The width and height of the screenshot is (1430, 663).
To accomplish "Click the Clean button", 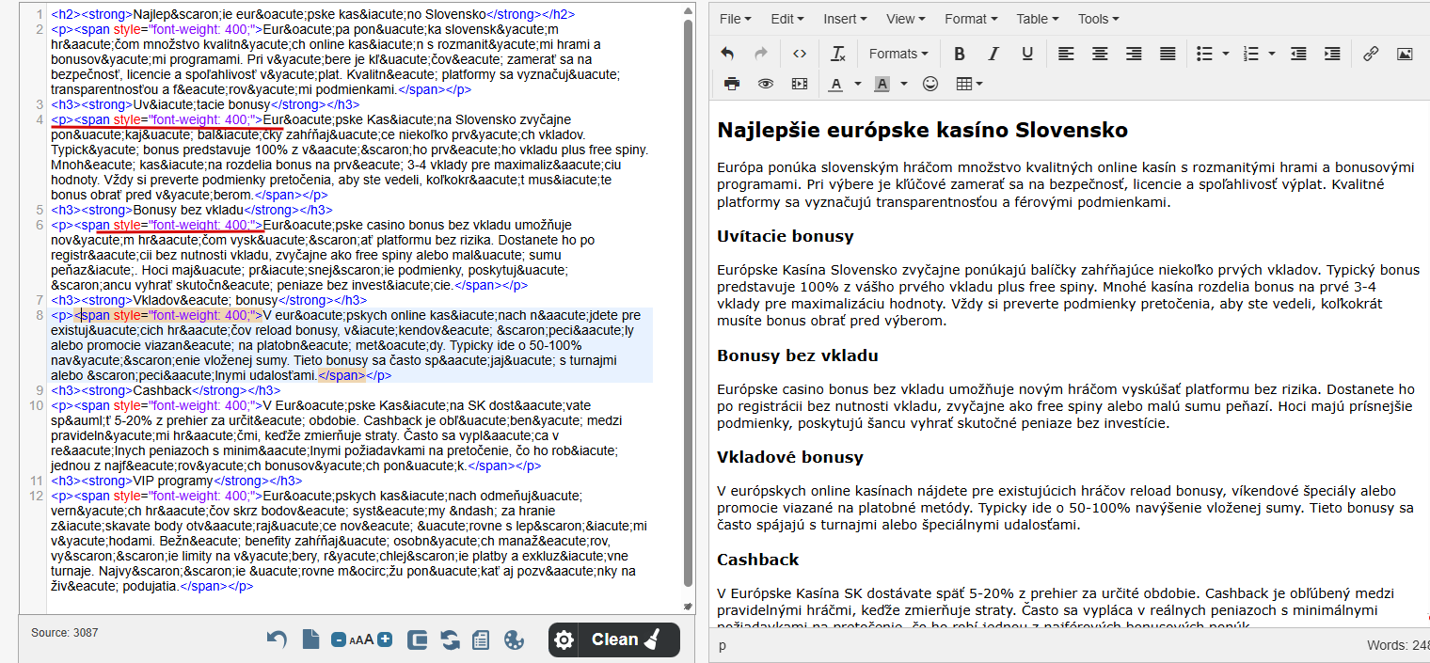I will pos(628,639).
